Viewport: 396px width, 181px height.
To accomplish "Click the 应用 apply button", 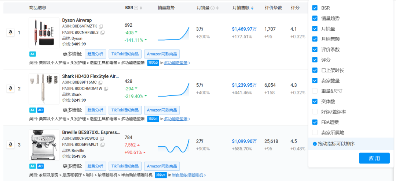I will click(x=374, y=158).
